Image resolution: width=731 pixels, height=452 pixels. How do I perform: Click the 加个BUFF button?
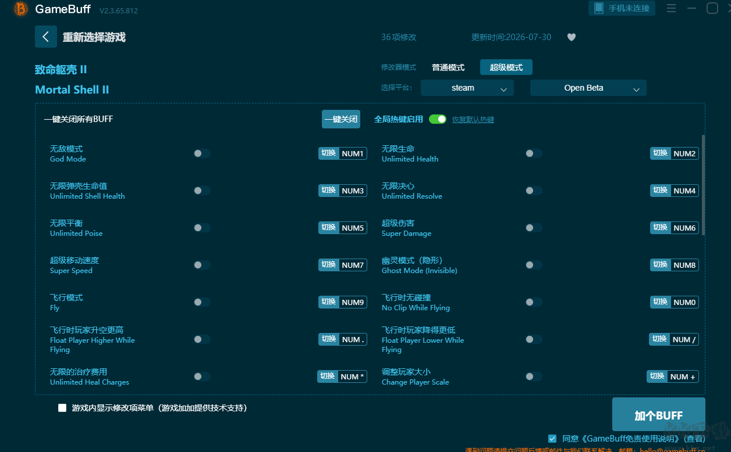(659, 415)
